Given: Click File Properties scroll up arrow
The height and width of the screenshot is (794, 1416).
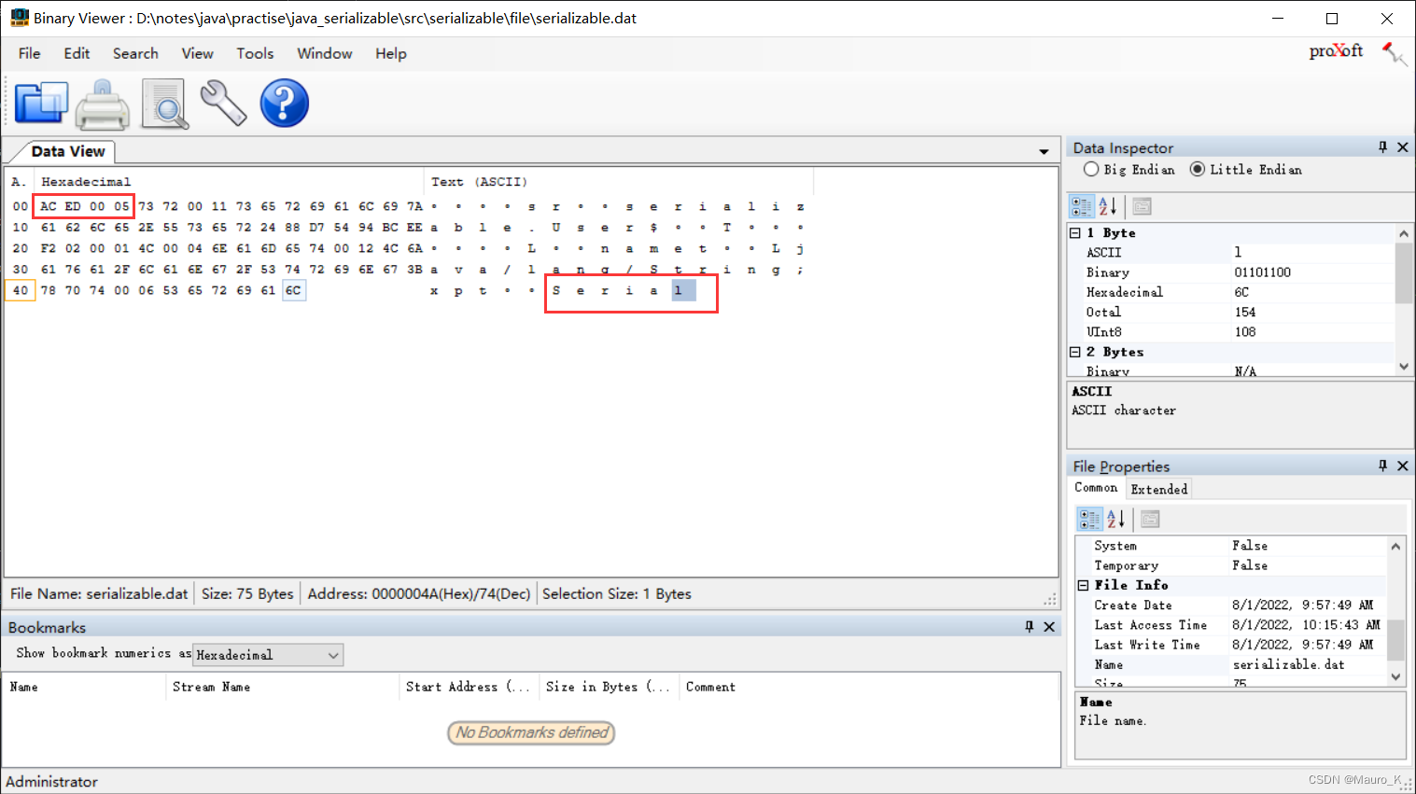Looking at the screenshot, I should [x=1395, y=546].
